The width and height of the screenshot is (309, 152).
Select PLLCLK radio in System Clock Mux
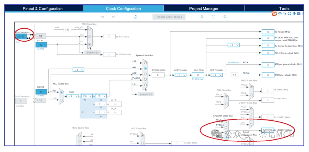click(145, 79)
